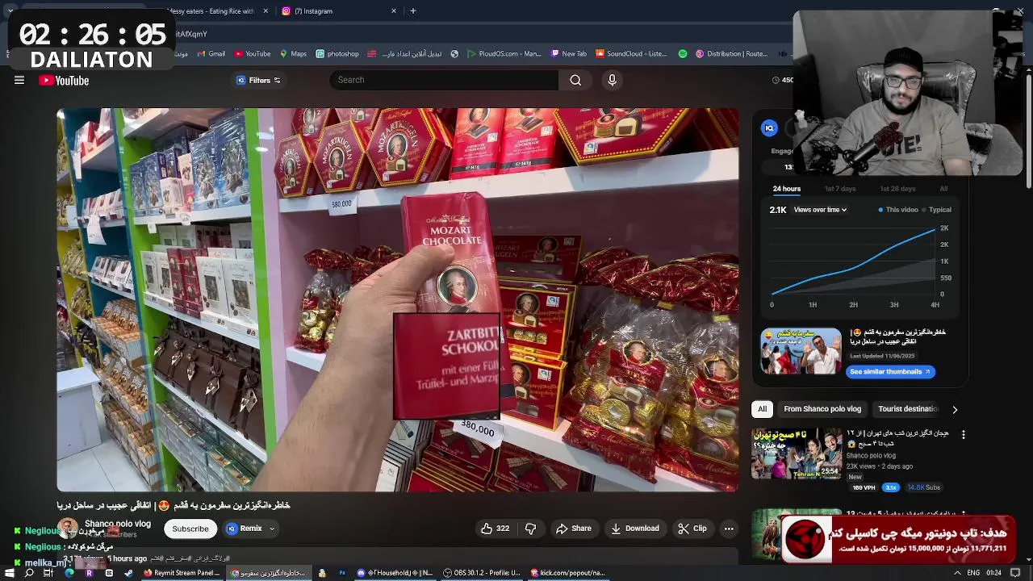Image resolution: width=1033 pixels, height=581 pixels.
Task: Switch to kick.com popout window
Action: (569, 573)
